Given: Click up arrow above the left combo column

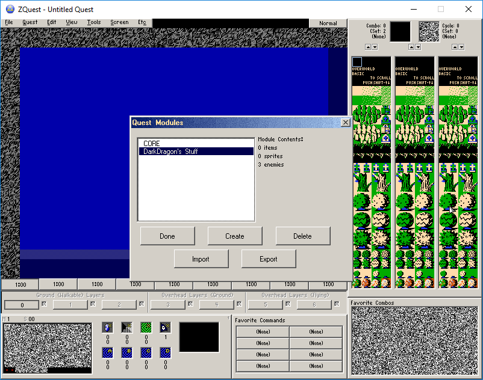Looking at the screenshot, I should [368, 47].
